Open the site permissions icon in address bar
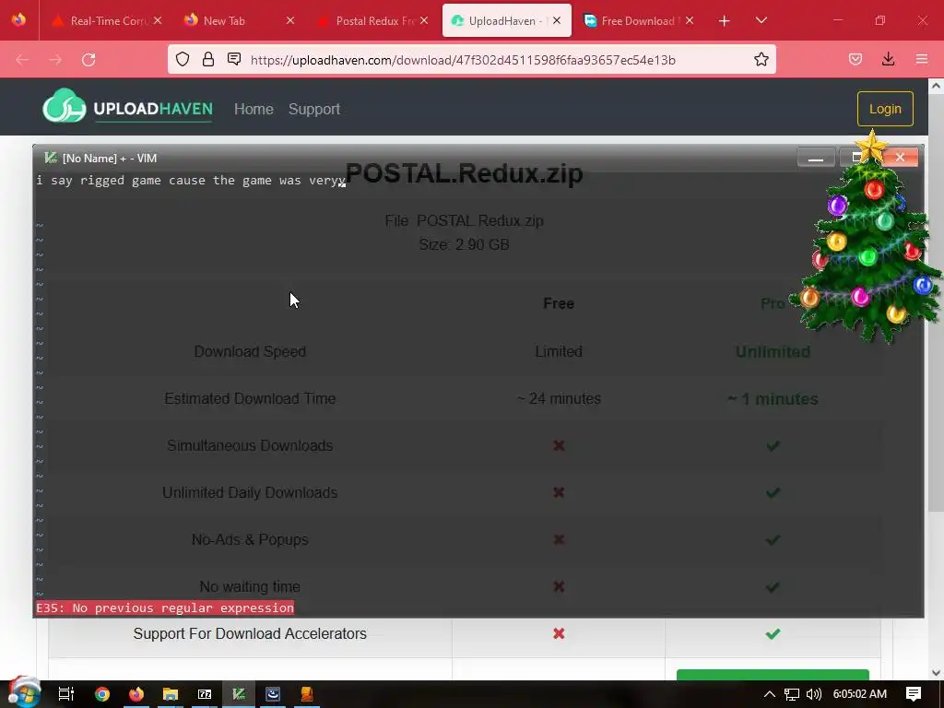The width and height of the screenshot is (944, 708). pos(234,59)
